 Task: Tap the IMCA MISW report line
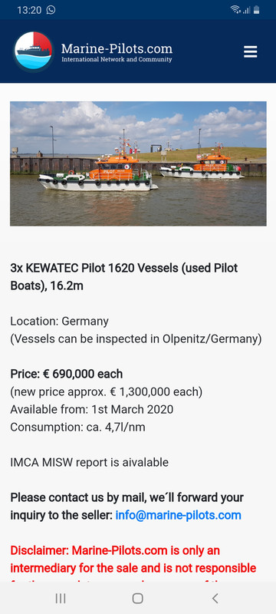(x=89, y=463)
